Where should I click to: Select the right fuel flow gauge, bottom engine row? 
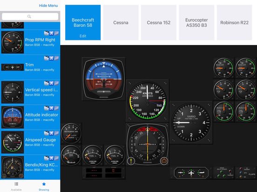[x=246, y=111]
